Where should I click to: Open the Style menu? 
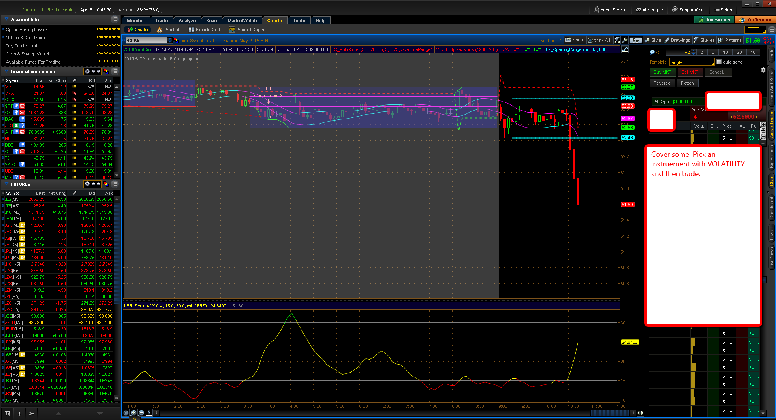click(653, 40)
